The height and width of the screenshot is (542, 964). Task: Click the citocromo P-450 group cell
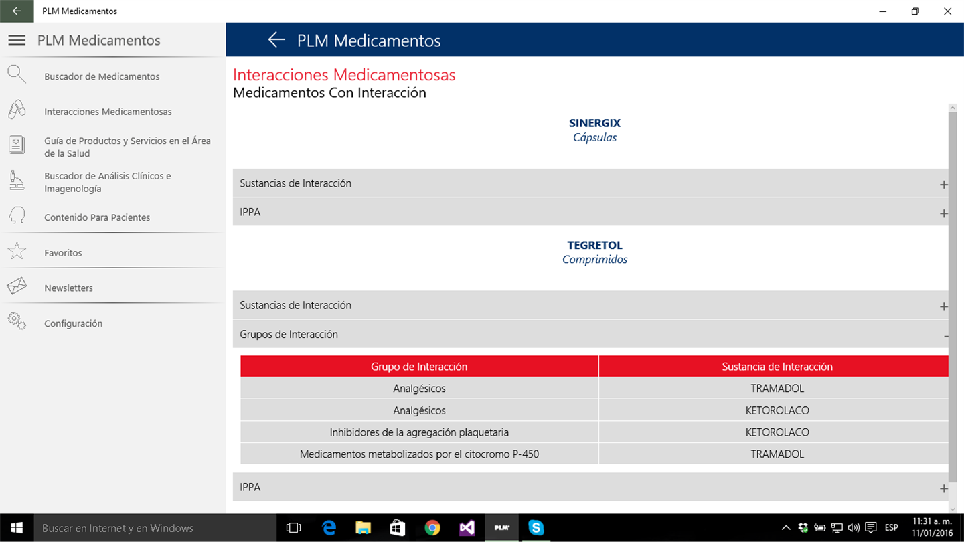[x=419, y=454]
